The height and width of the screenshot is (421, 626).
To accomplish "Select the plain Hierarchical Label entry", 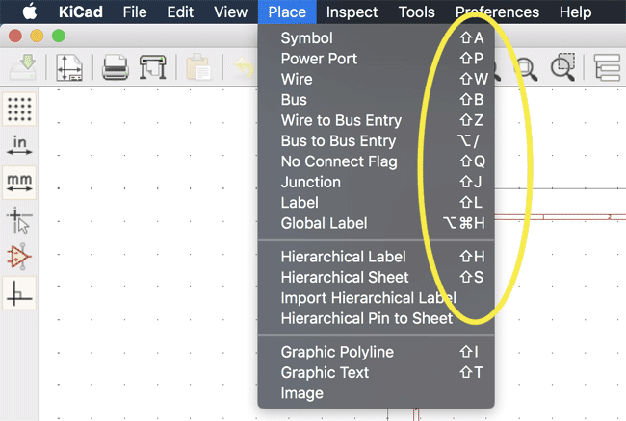I will 376,257.
